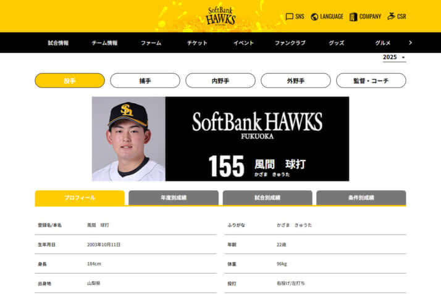Switch to the 年度別成績 tab

[x=174, y=198]
